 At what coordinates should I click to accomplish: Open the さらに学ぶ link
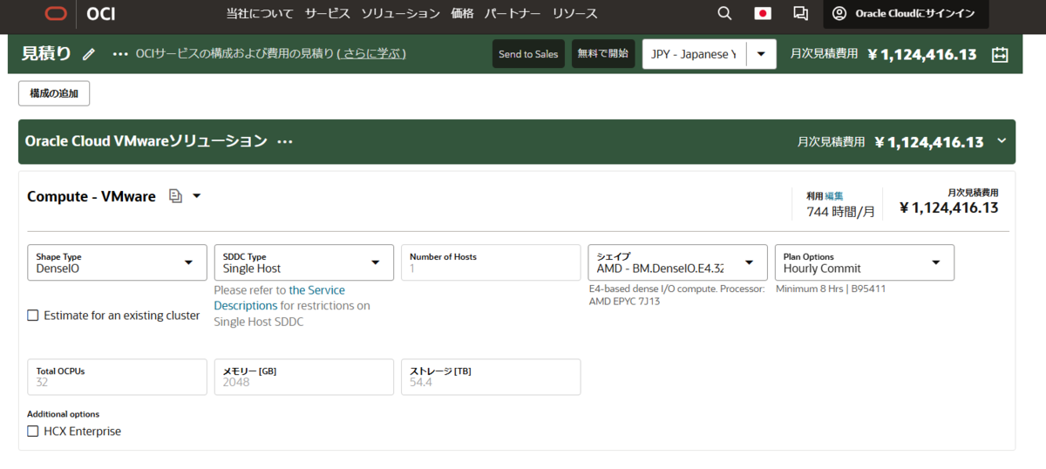(371, 54)
